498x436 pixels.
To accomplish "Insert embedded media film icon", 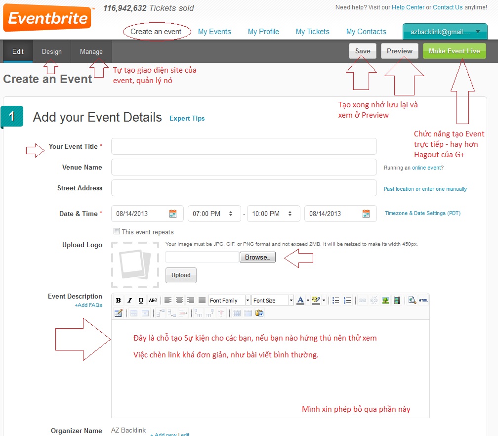I will [x=397, y=301].
